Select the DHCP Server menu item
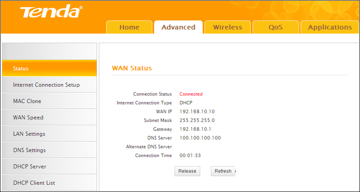360x192 pixels. [x=49, y=167]
